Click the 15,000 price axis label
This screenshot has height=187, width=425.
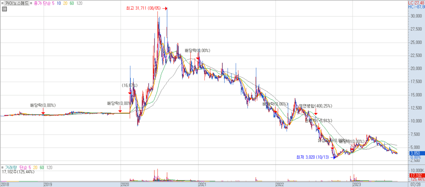(416, 95)
